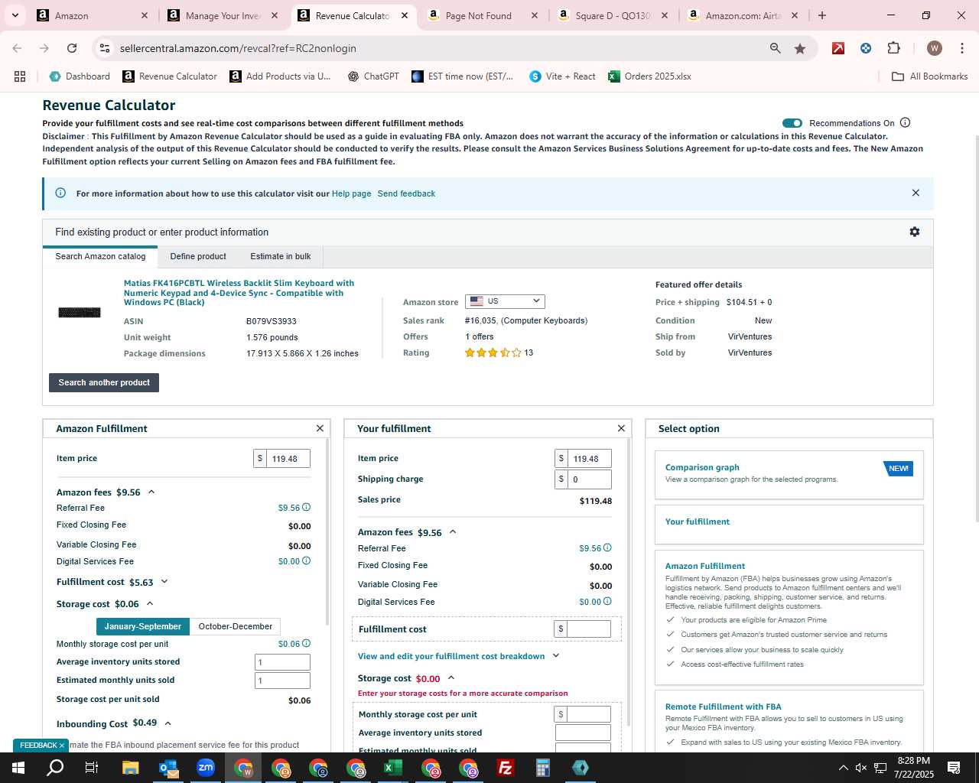Open Outlook from the taskbar
Screen dimensions: 979x783
click(x=168, y=768)
